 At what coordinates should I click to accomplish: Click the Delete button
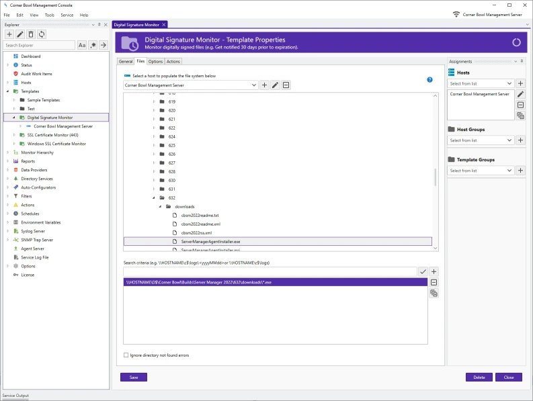(x=479, y=377)
